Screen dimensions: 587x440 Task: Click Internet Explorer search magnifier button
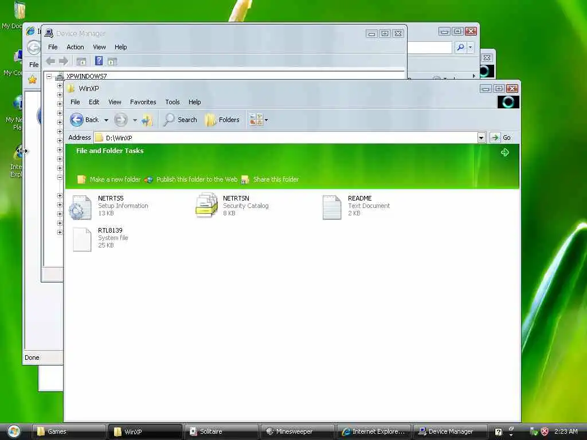click(x=460, y=47)
